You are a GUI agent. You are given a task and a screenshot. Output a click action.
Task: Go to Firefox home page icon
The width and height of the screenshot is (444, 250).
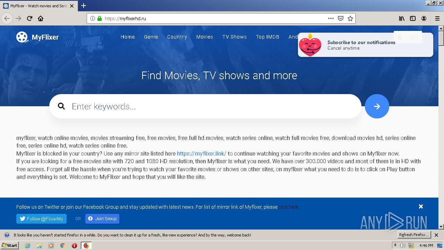coord(41,18)
